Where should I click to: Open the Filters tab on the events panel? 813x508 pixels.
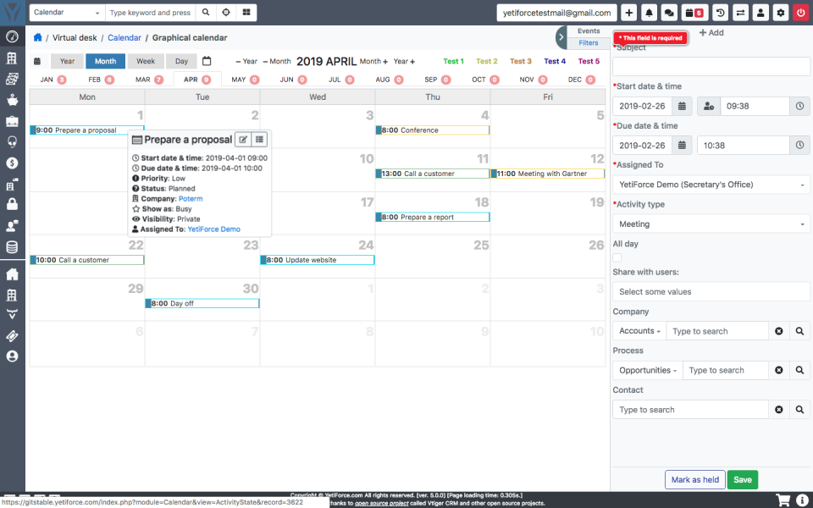[x=588, y=42]
